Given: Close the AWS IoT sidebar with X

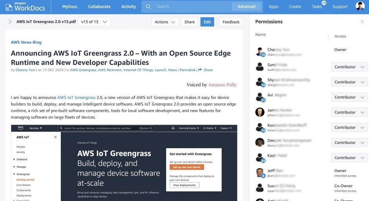Looking at the screenshot, I should point(55,137).
